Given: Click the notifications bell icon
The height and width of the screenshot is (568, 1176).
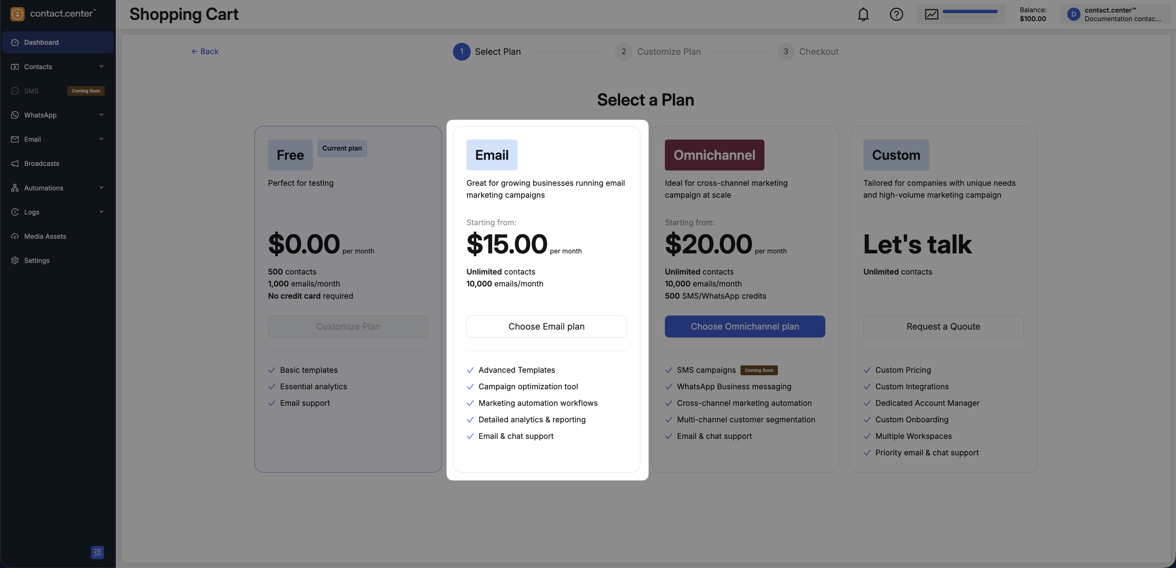Looking at the screenshot, I should [x=863, y=15].
